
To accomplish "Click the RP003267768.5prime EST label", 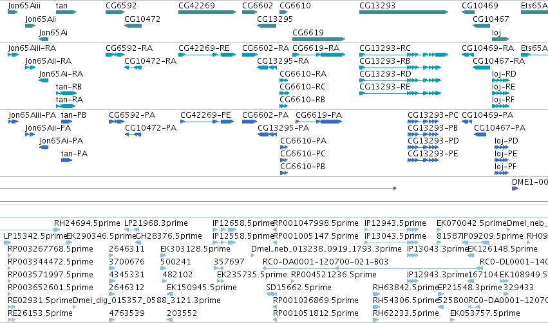I will coord(50,249).
